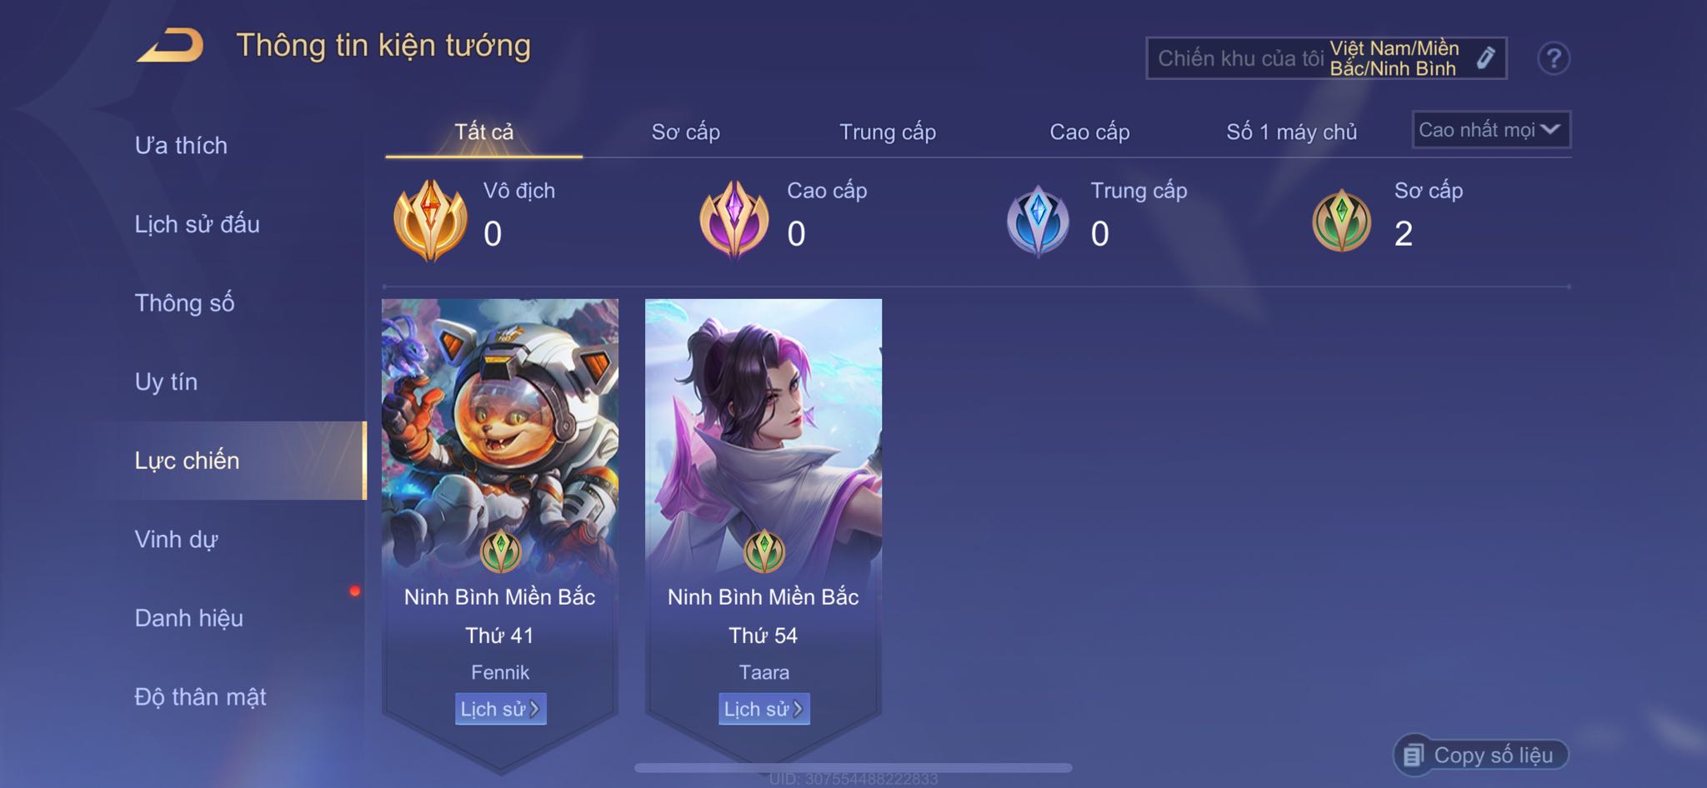The width and height of the screenshot is (1707, 788).
Task: Switch to the Số 1 máy chủ tab
Action: coord(1291,132)
